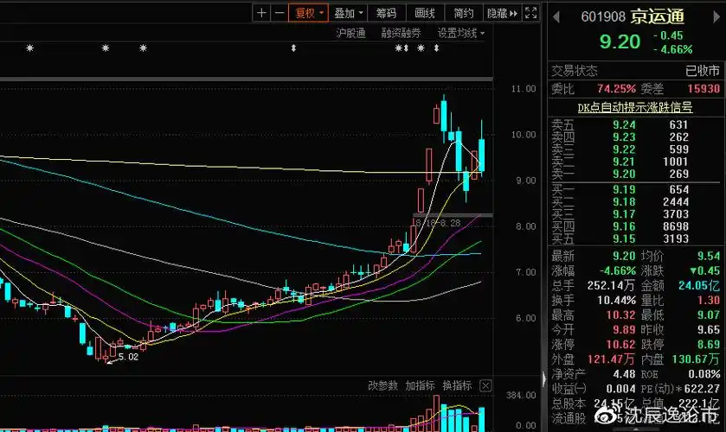Image resolution: width=726 pixels, height=432 pixels.
Task: Expand the 叠加 overlay dropdown
Action: [x=348, y=13]
